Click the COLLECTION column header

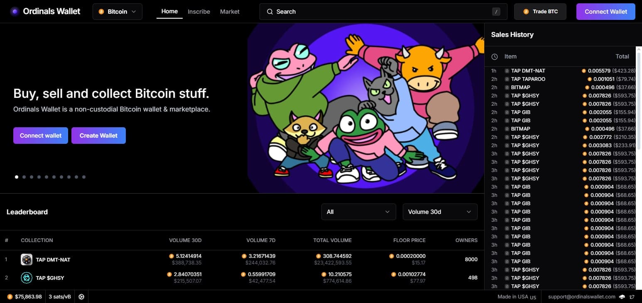(37, 240)
